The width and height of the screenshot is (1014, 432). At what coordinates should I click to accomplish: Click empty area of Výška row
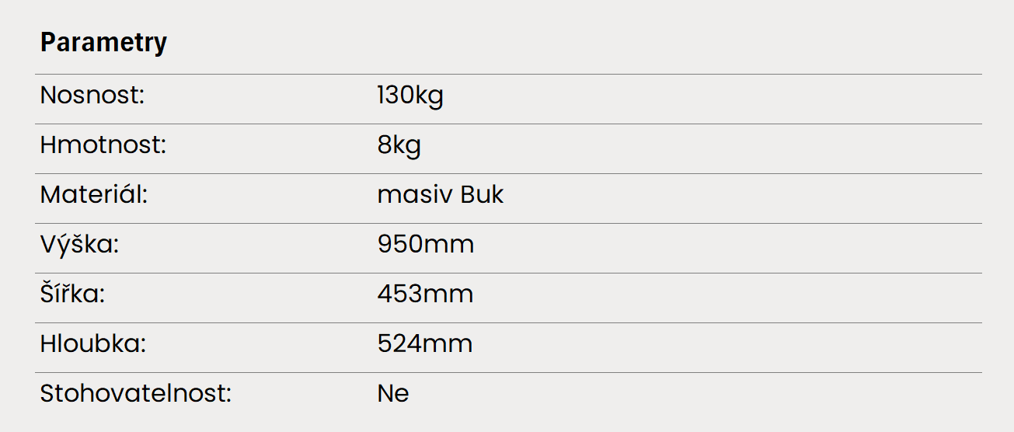699,248
